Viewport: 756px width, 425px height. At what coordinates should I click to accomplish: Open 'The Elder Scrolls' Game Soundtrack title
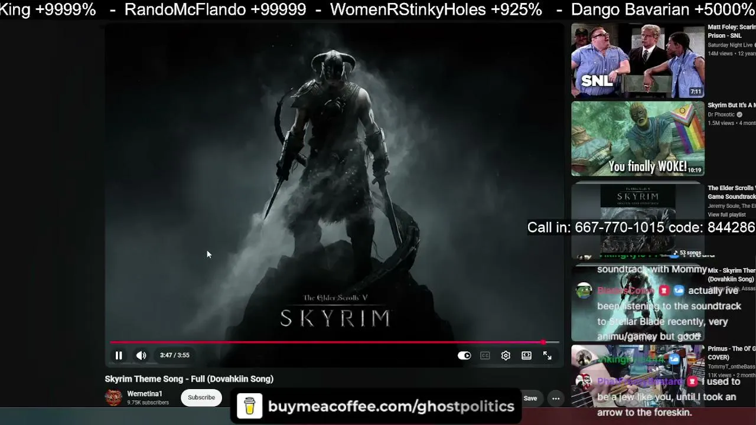point(732,192)
